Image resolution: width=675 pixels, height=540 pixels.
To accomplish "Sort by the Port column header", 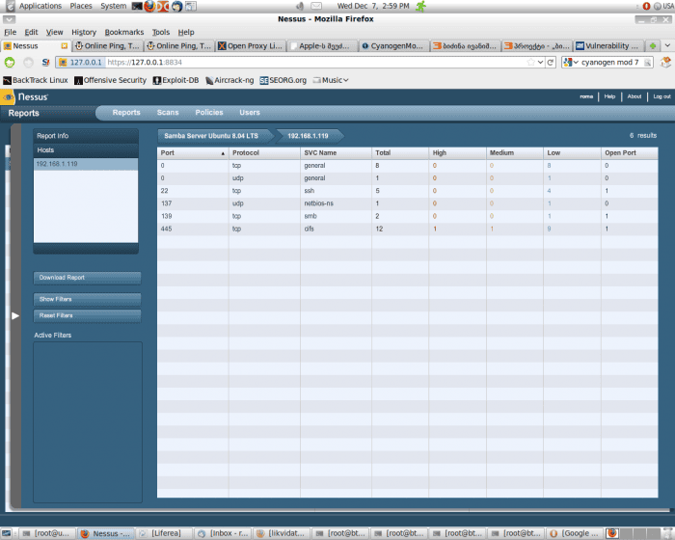I will pos(193,153).
